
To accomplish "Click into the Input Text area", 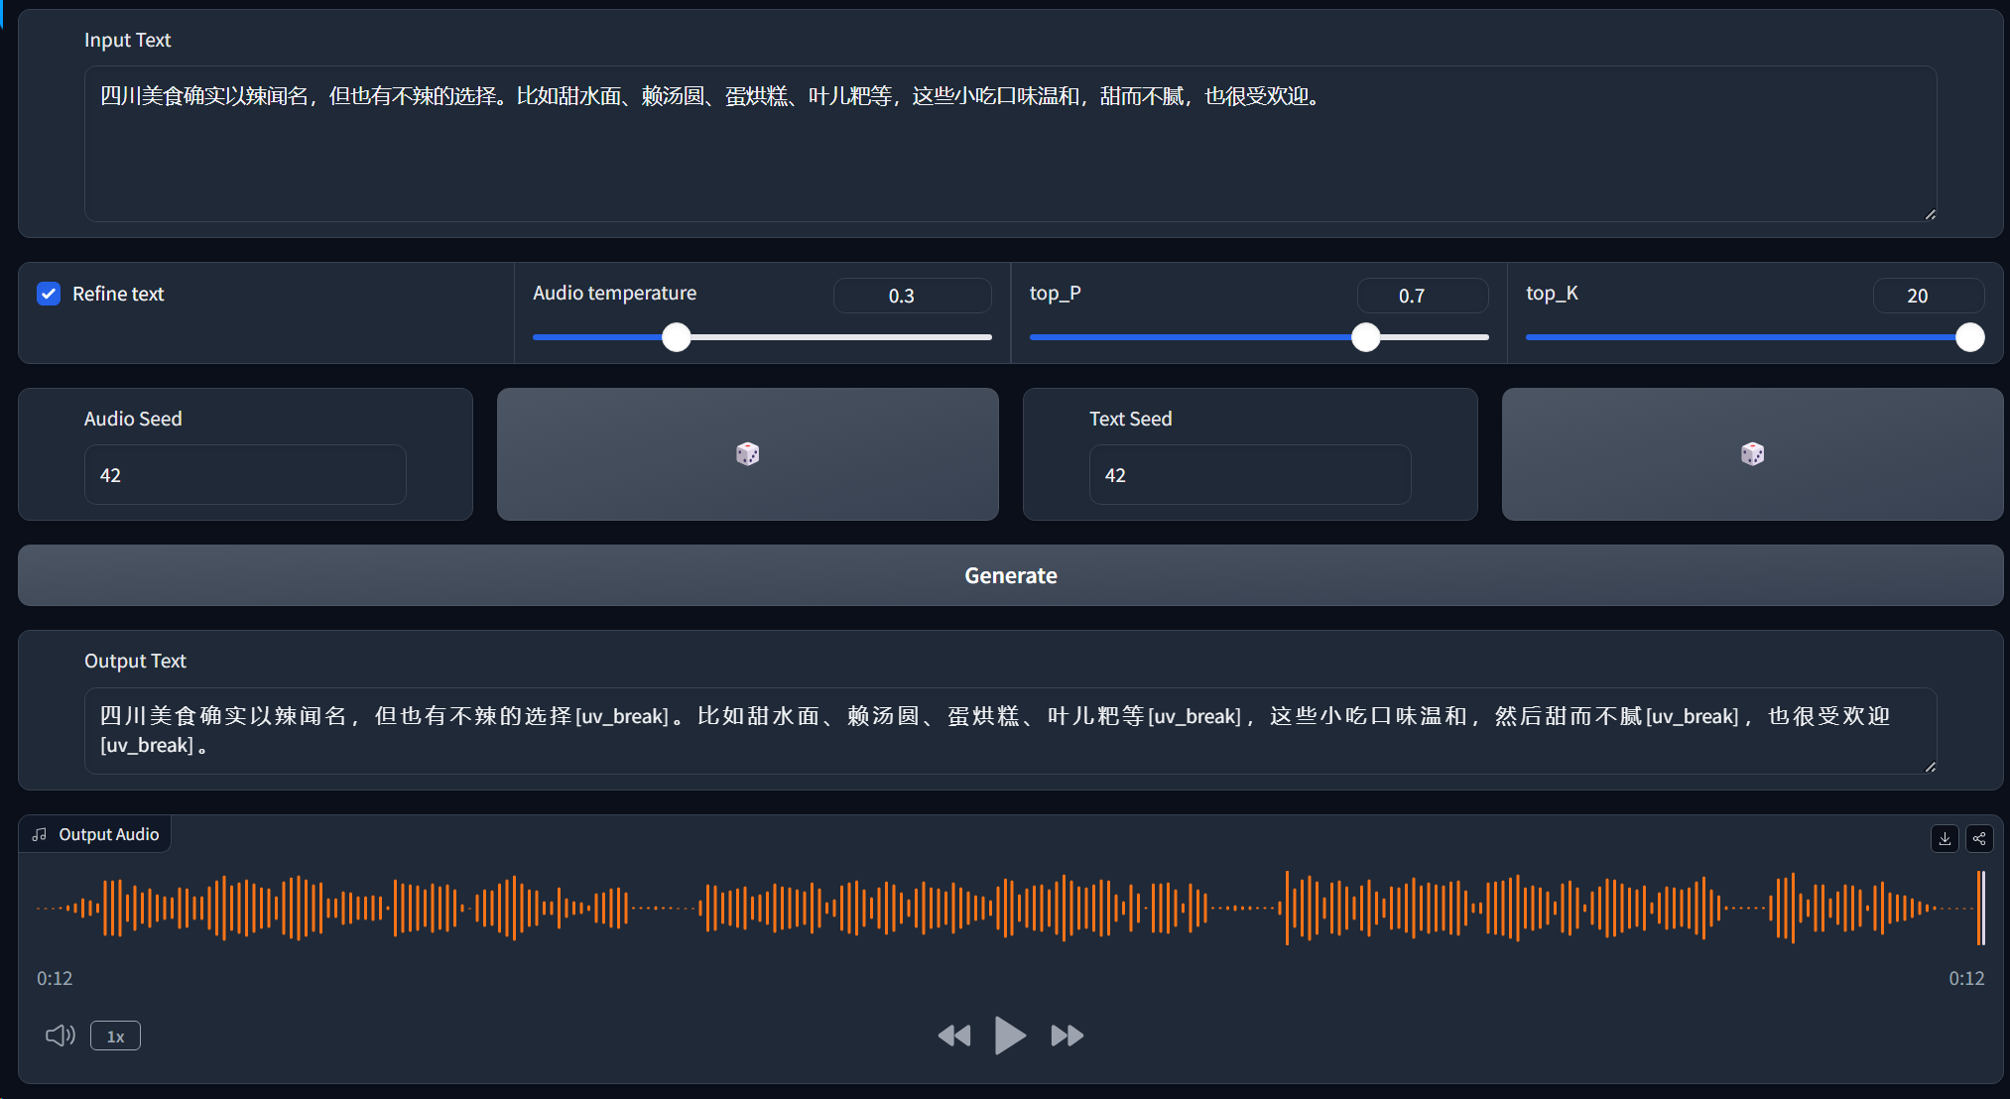I will pyautogui.click(x=1010, y=144).
